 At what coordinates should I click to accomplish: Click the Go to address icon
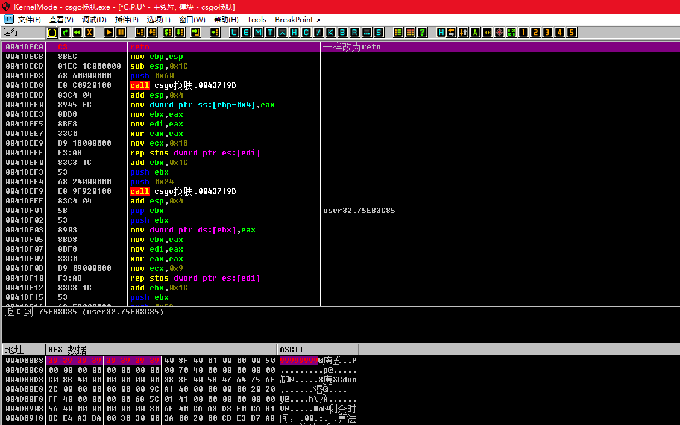(x=215, y=33)
